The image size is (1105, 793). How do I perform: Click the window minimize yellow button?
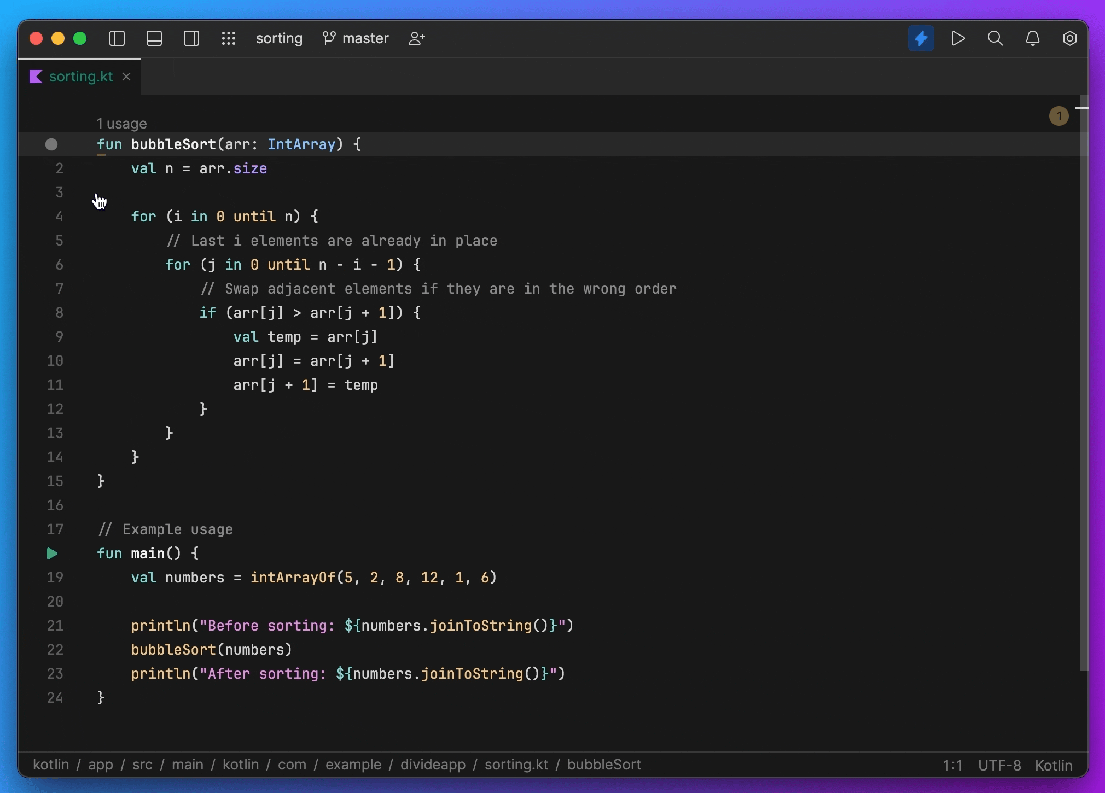coord(58,38)
